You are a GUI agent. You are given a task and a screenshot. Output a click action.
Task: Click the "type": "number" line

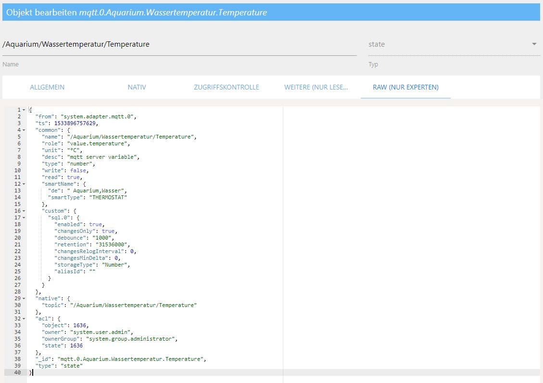coord(68,164)
